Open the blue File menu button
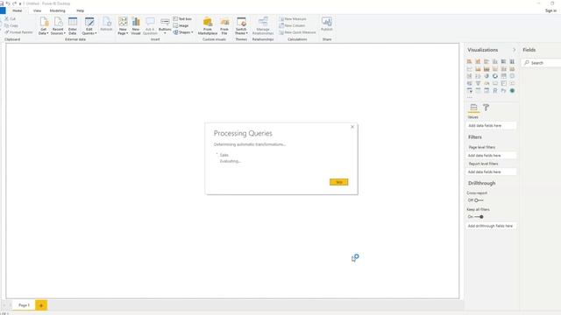561x315 pixels. coord(3,10)
